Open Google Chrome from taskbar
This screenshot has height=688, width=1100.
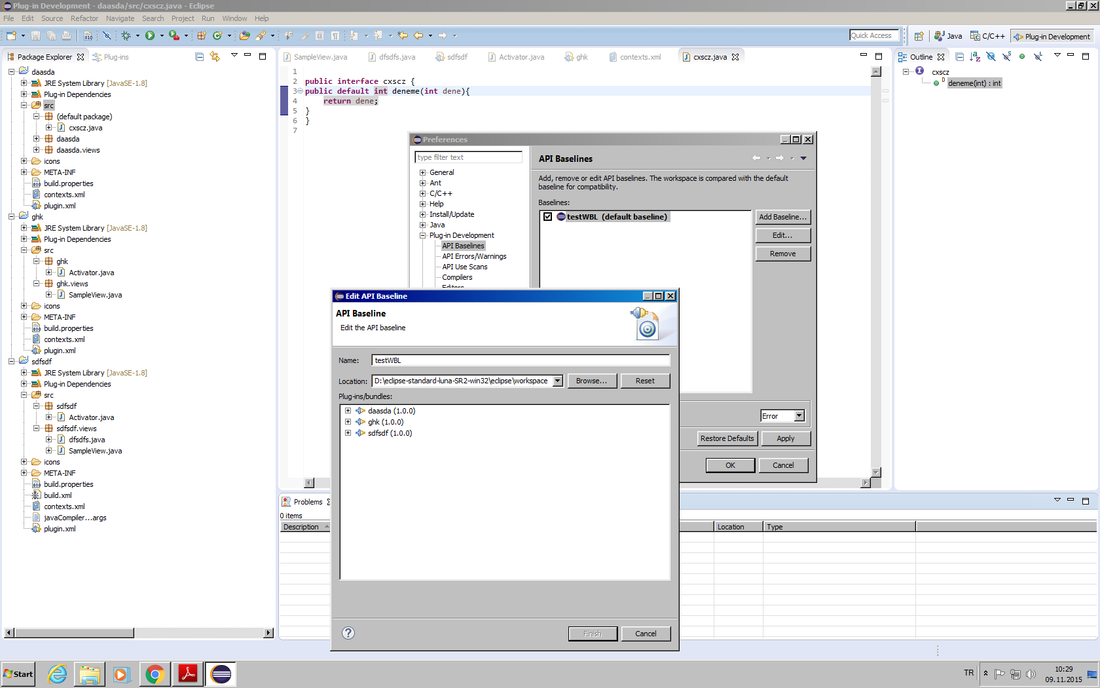click(155, 674)
